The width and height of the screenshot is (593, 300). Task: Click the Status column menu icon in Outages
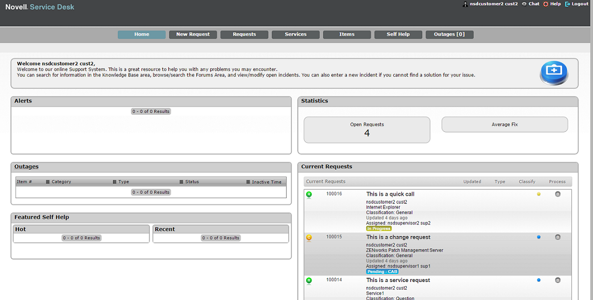click(181, 182)
